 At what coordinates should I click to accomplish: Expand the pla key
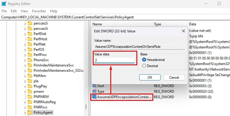point(25,81)
